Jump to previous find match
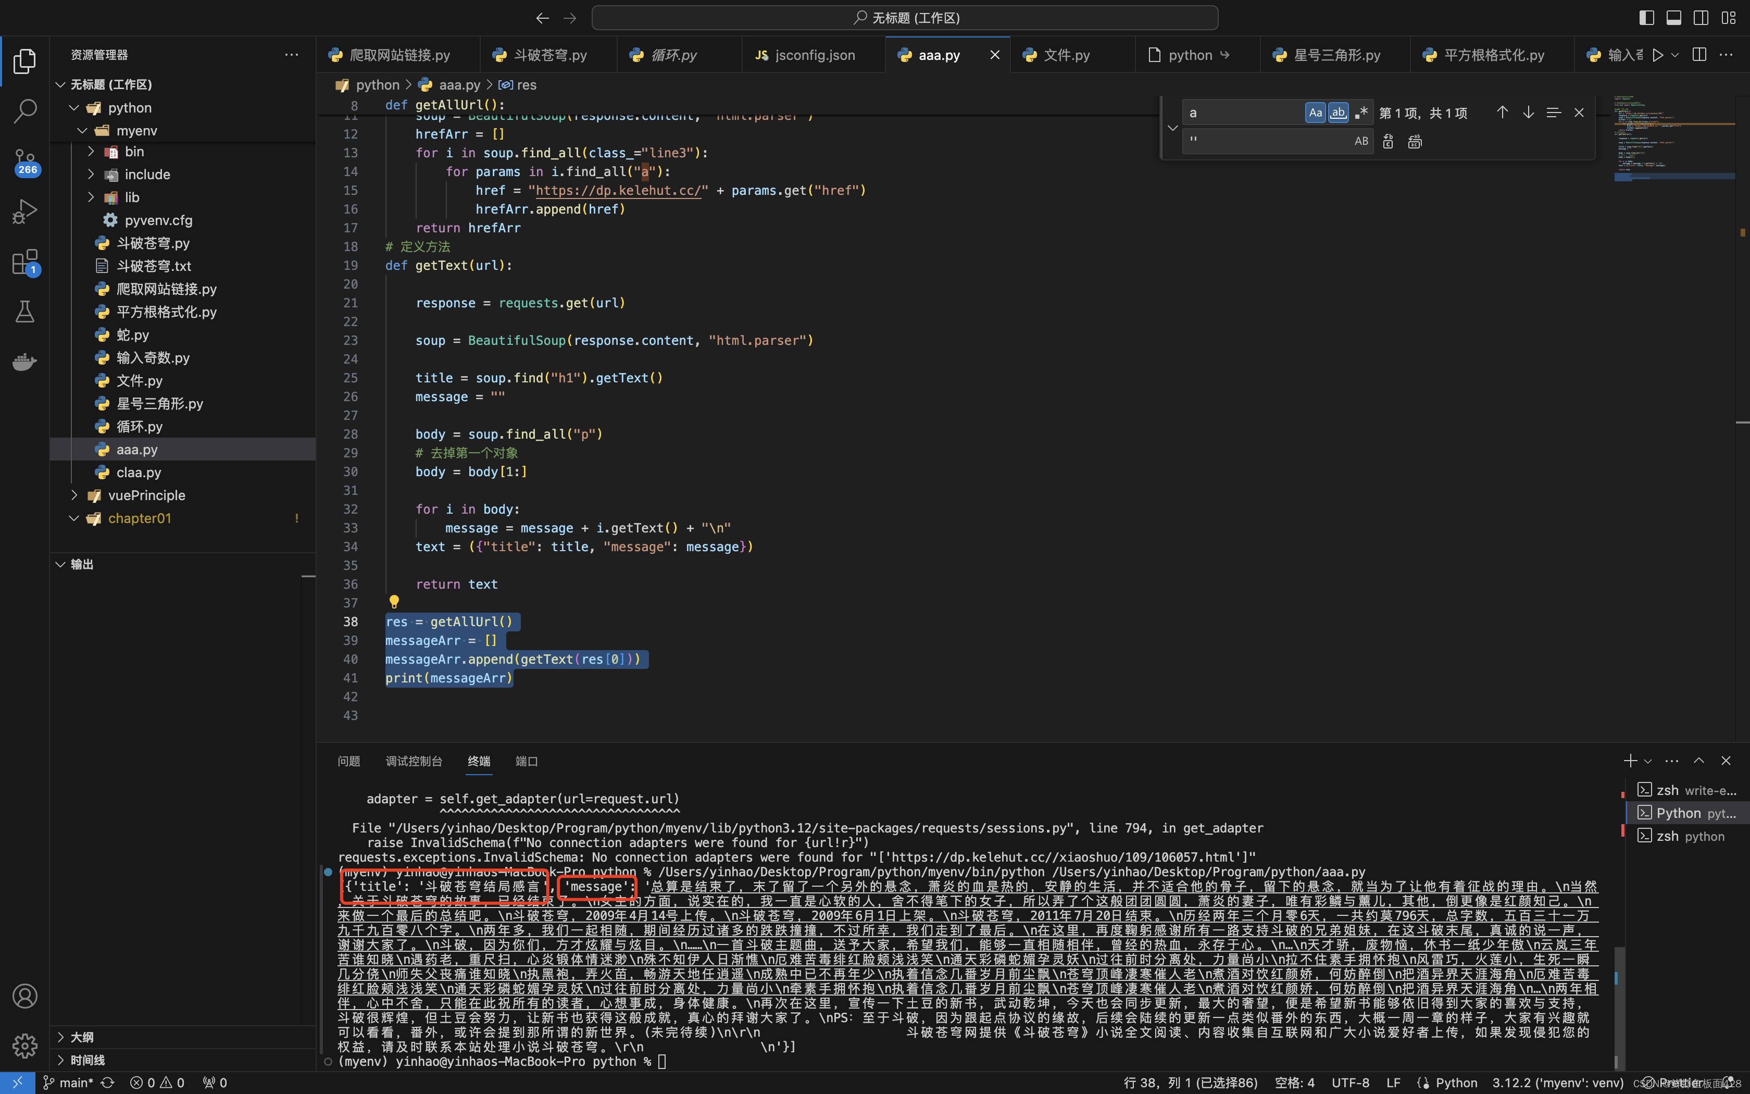This screenshot has width=1750, height=1094. 1502,112
